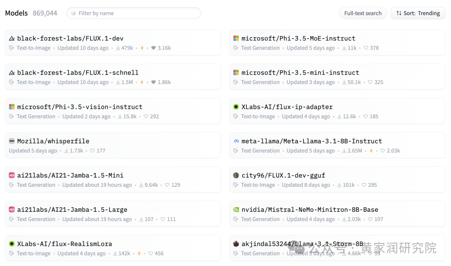The width and height of the screenshot is (451, 266).
Task: Click the lightning bolt icon on flux-RealismLora card
Action: (139, 253)
